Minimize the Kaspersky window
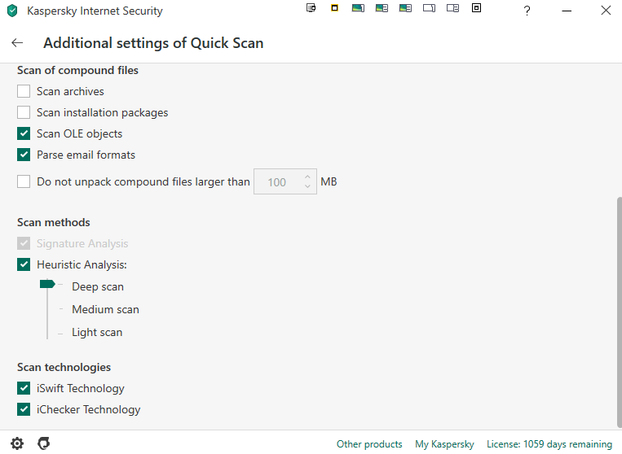The width and height of the screenshot is (622, 454). pos(567,11)
